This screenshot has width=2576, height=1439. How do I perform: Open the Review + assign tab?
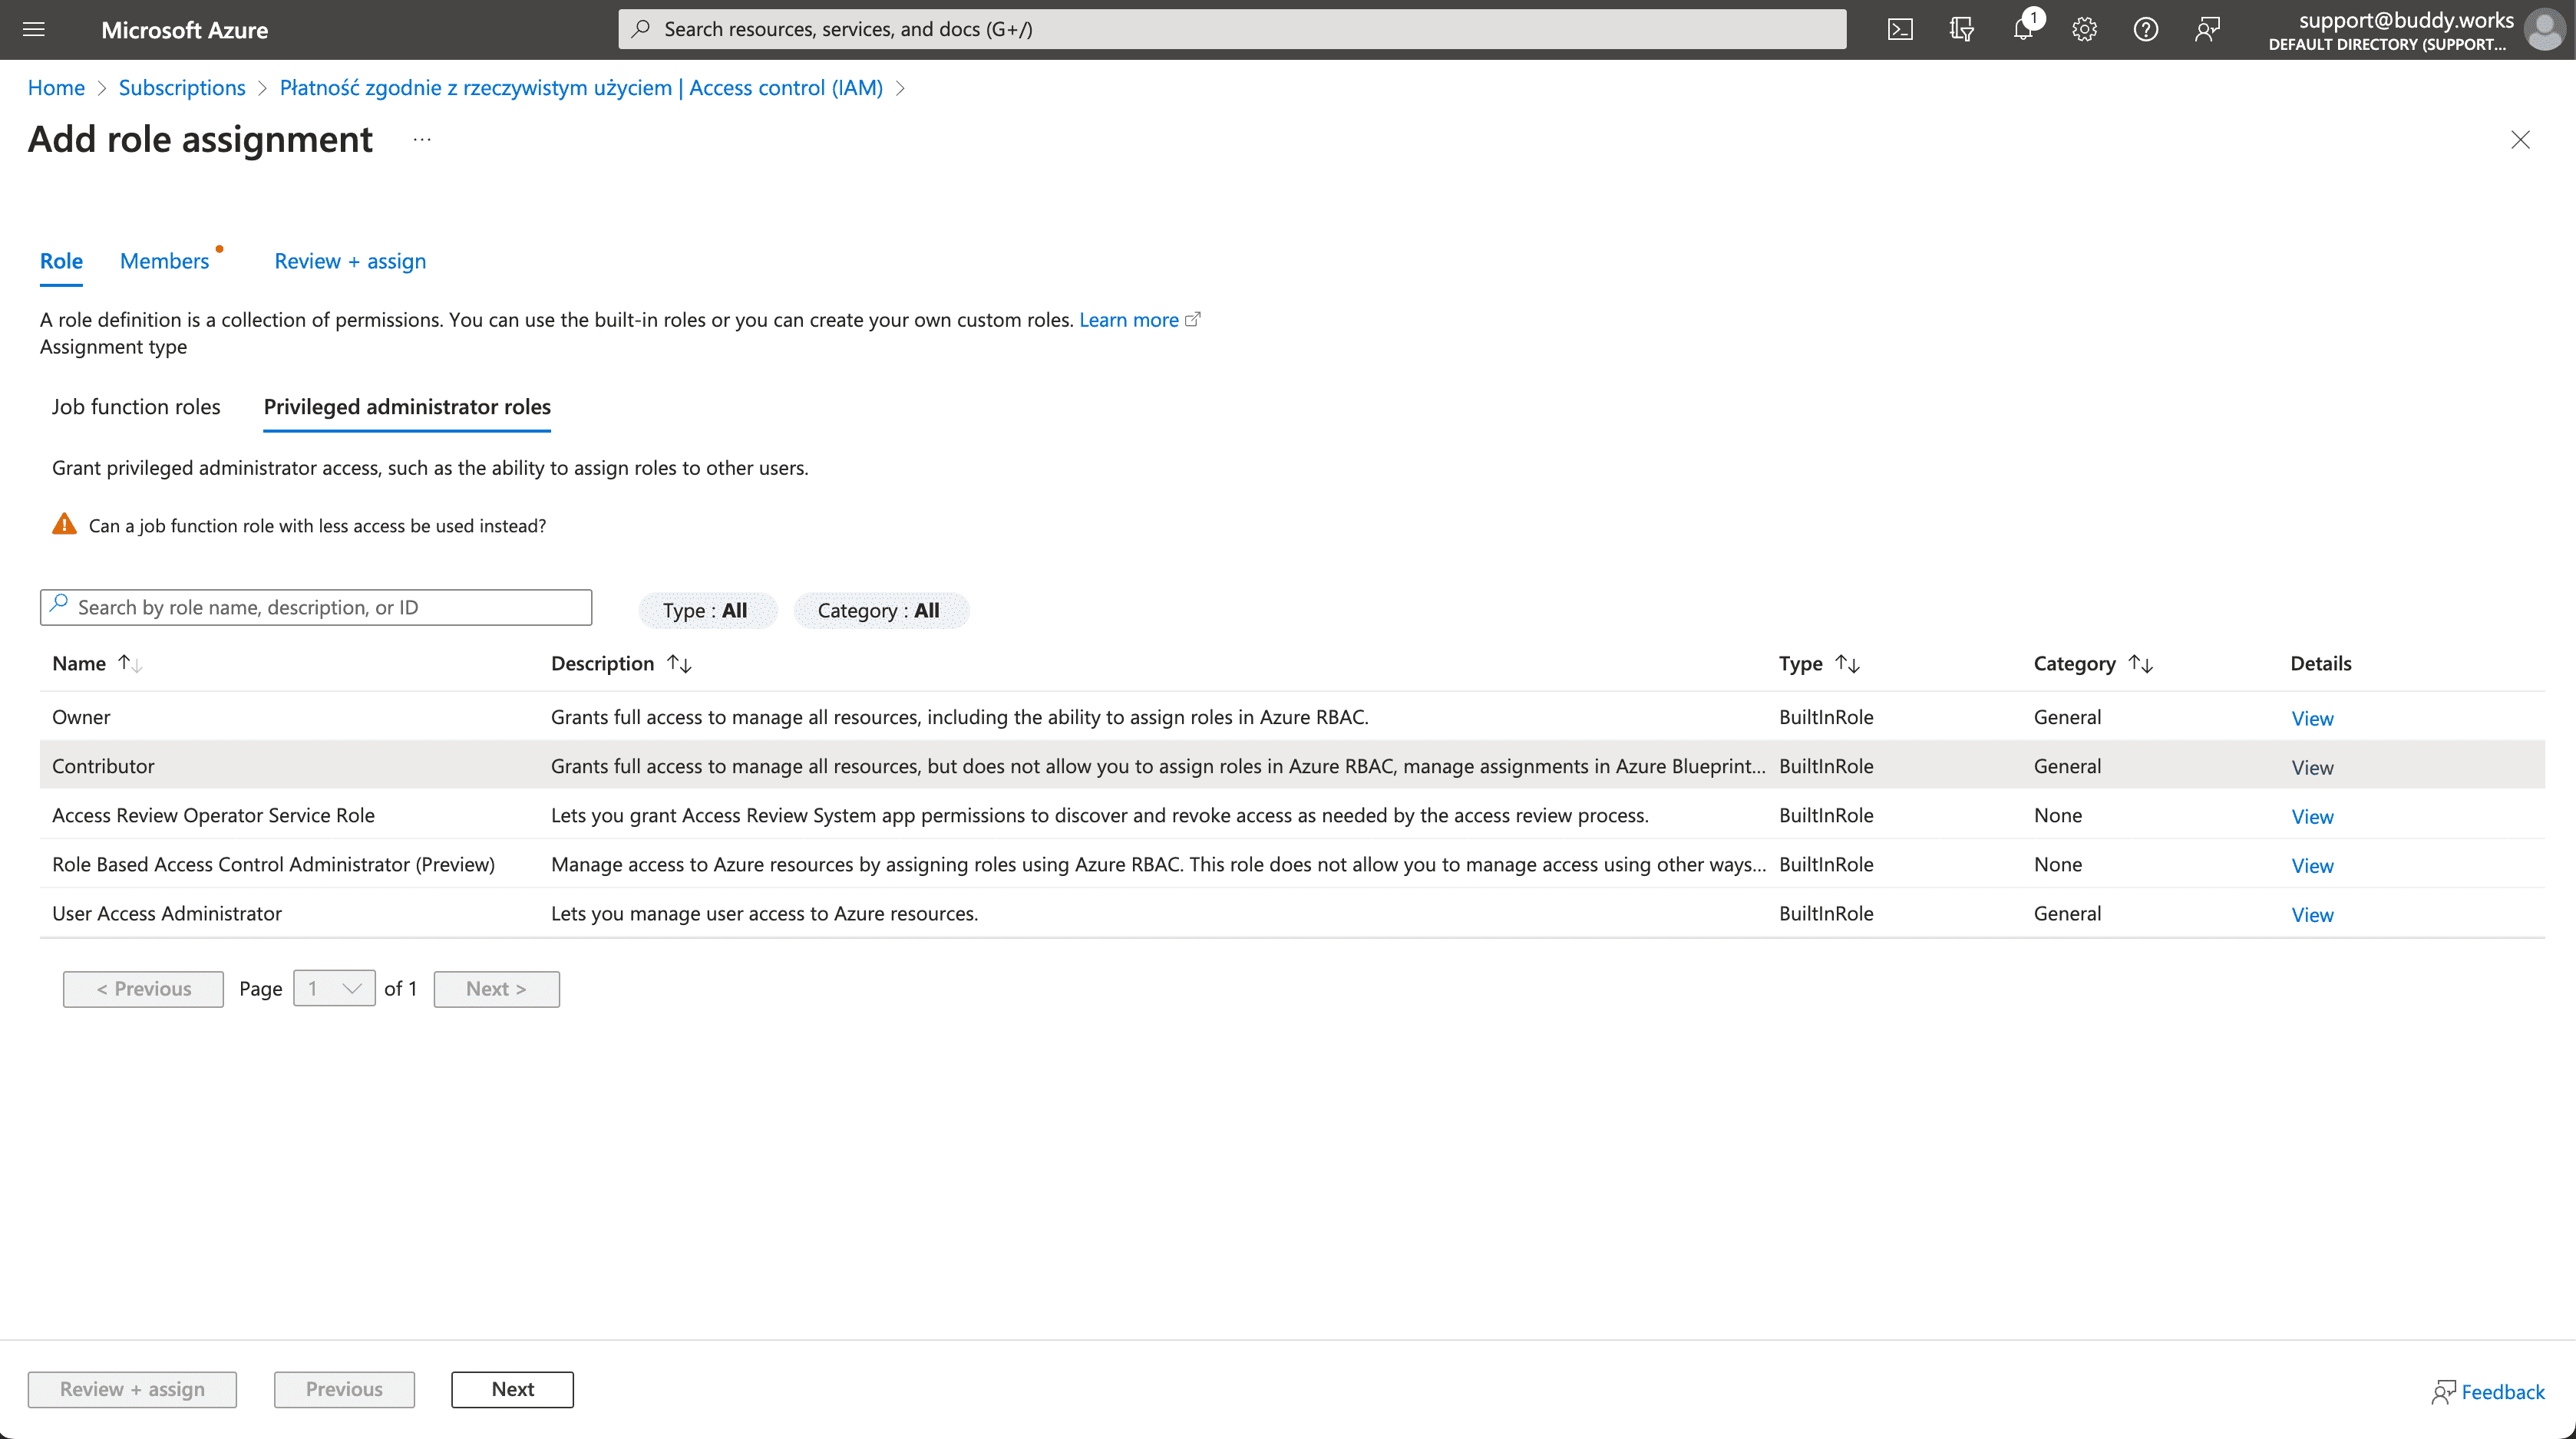[348, 260]
